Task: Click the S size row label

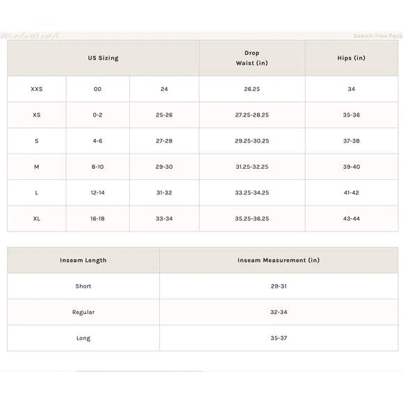Action: tap(37, 141)
